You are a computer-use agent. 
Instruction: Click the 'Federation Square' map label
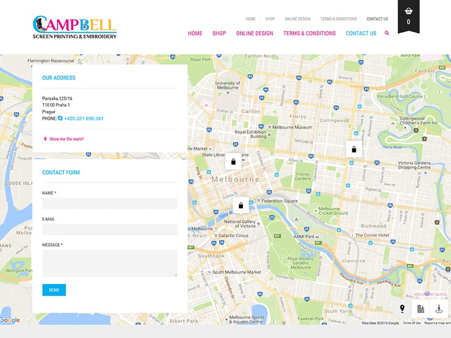coord(280,201)
